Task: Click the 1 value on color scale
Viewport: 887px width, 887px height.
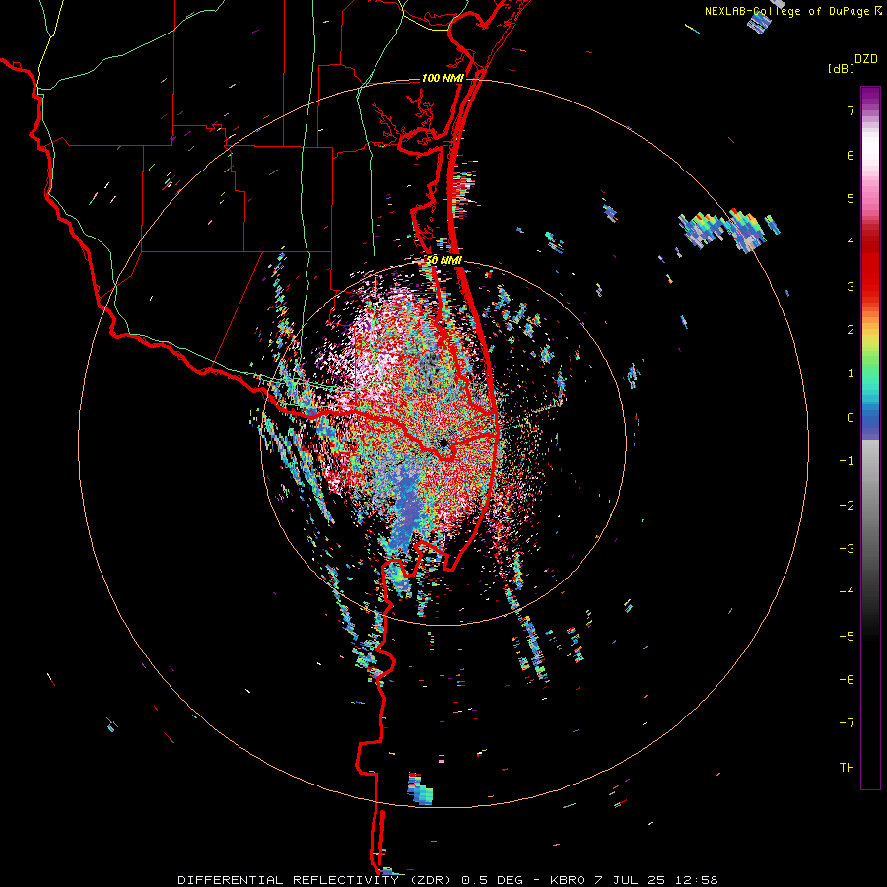Action: click(851, 374)
